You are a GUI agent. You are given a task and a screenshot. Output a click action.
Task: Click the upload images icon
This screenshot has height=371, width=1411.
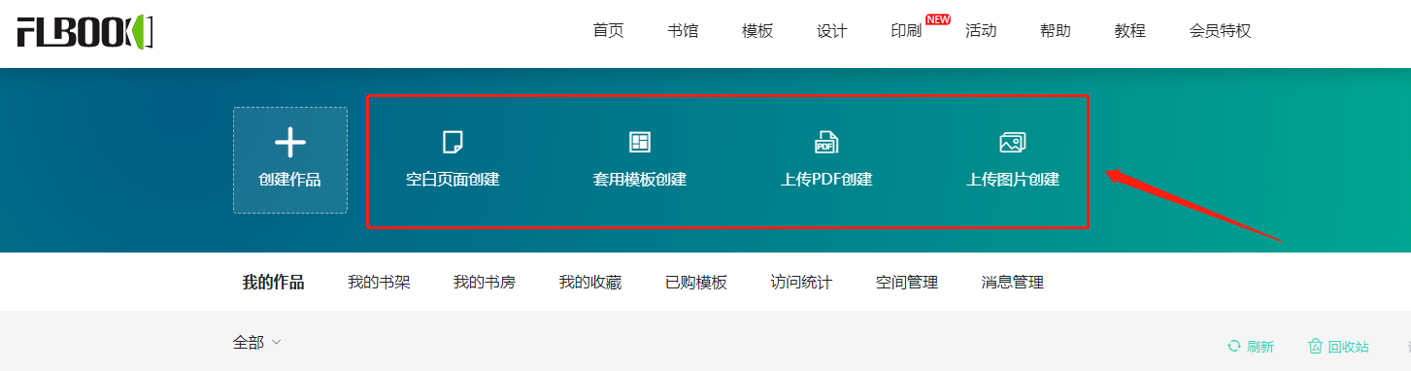pos(1013,143)
